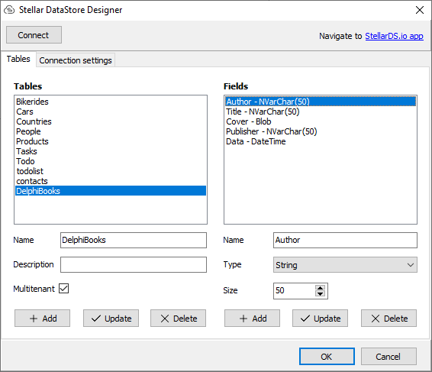Open the StellarDS.io app link
432x372 pixels.
(x=394, y=36)
